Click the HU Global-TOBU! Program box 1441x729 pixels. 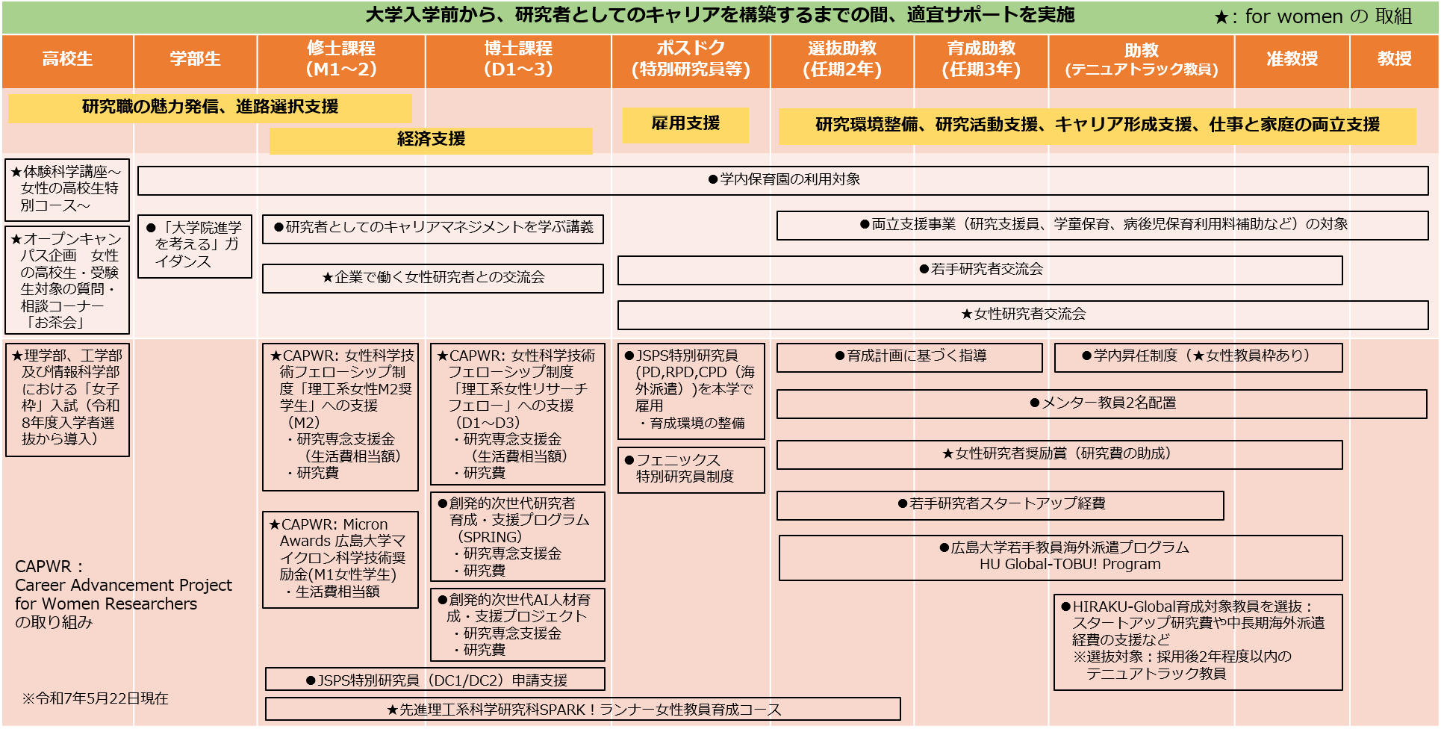coord(1061,558)
